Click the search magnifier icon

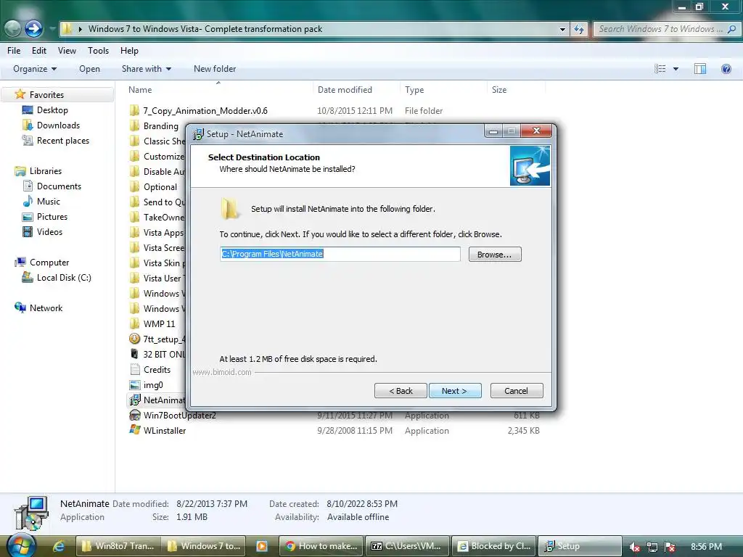click(x=731, y=29)
